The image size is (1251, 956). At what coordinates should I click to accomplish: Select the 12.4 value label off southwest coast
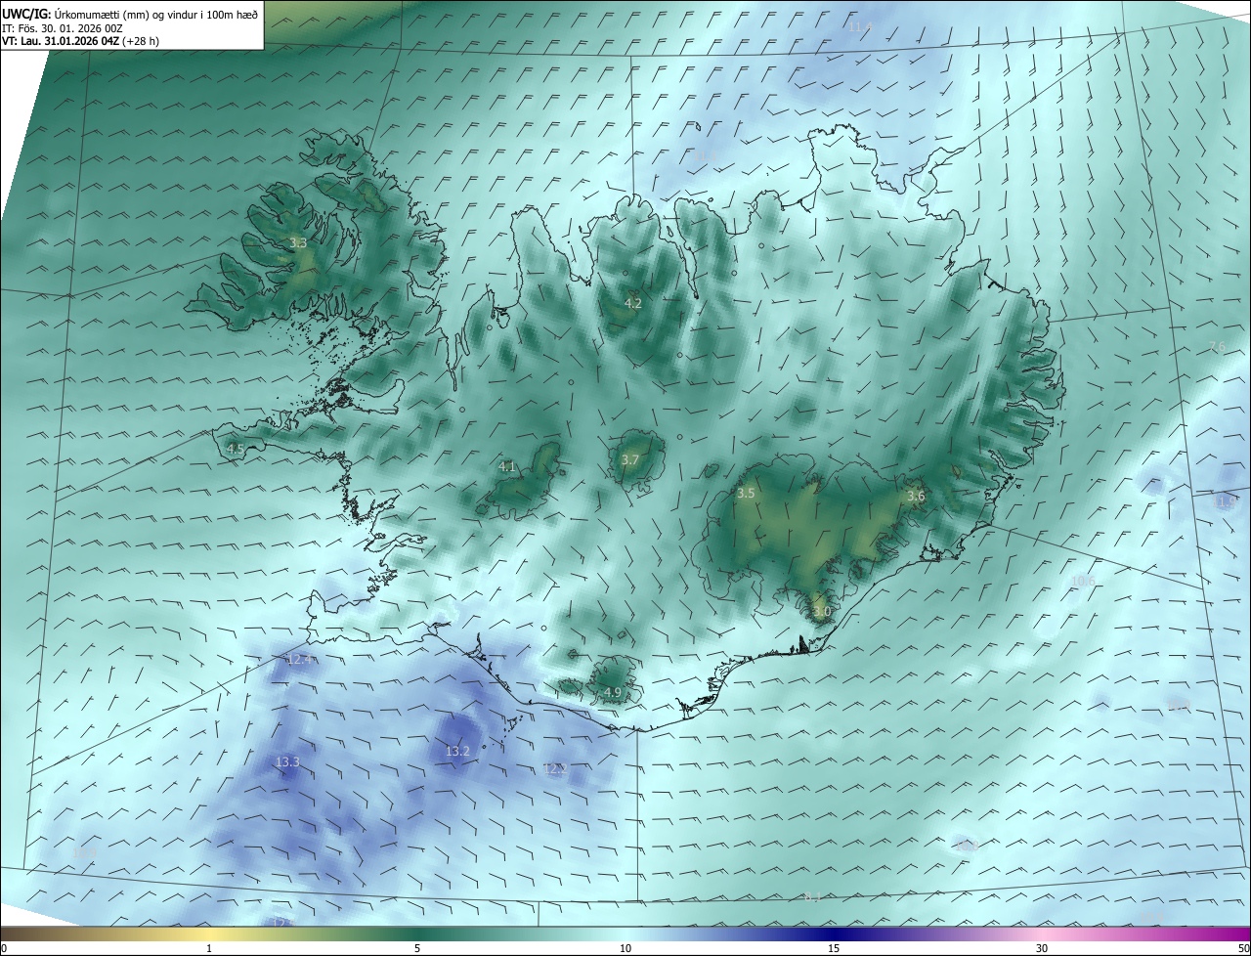pyautogui.click(x=299, y=660)
